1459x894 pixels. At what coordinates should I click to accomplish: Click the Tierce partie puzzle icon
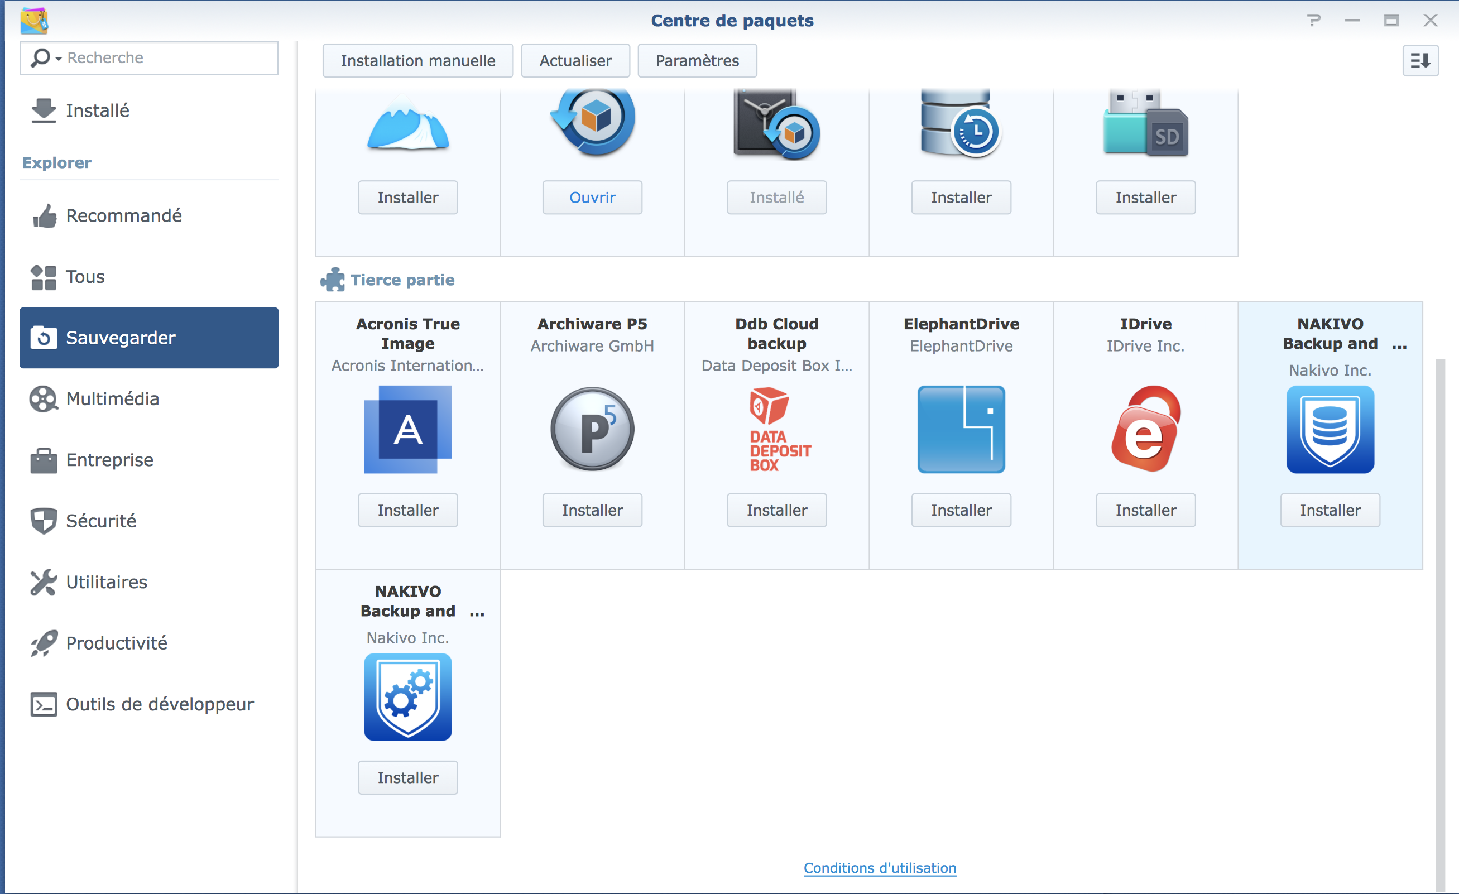pos(333,280)
